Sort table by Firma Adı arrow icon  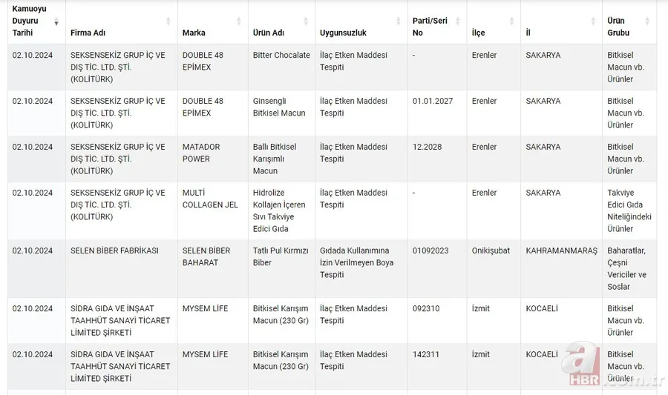coord(168,21)
